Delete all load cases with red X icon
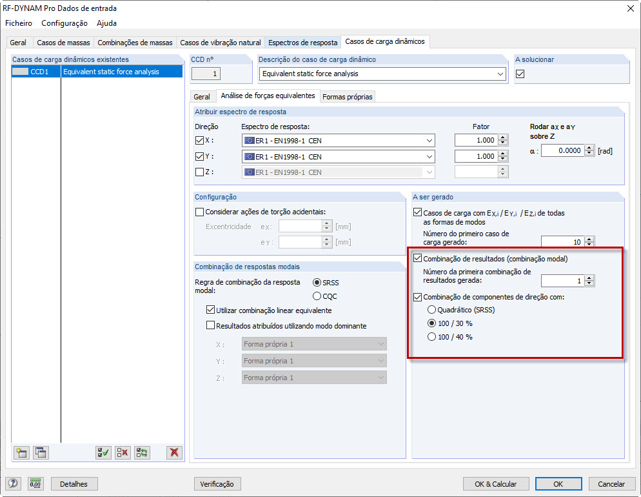641x497 pixels. pyautogui.click(x=173, y=452)
